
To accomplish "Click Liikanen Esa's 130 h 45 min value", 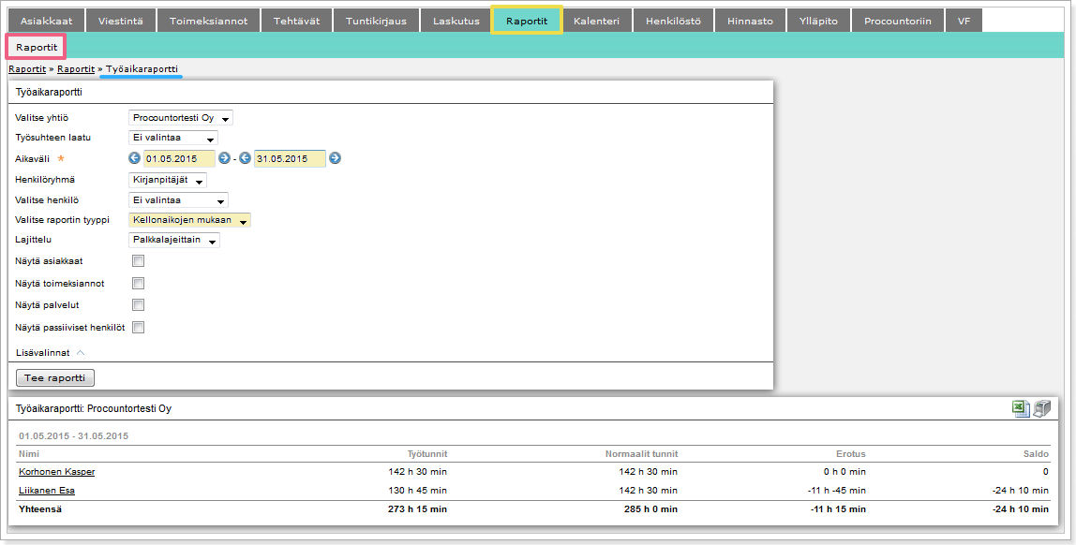I will coord(417,490).
